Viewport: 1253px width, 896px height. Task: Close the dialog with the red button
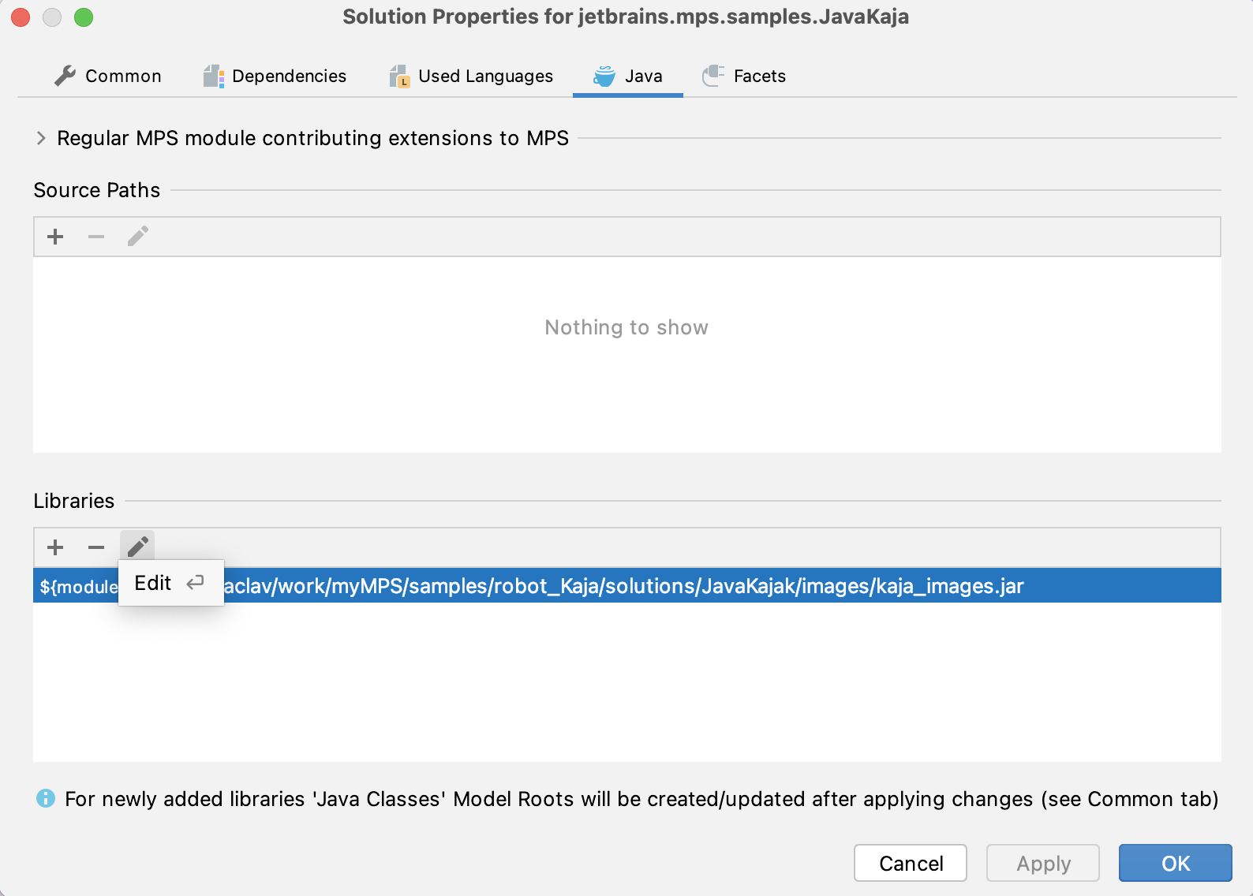point(21,17)
